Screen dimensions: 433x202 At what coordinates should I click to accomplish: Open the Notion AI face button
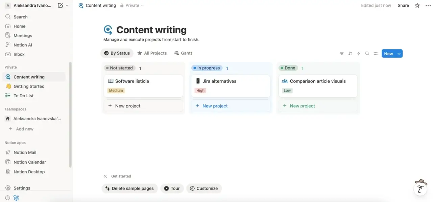pyautogui.click(x=421, y=188)
